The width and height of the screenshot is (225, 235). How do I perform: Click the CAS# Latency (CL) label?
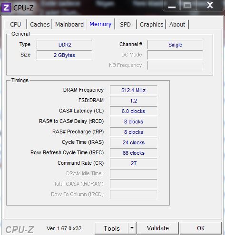click(81, 111)
